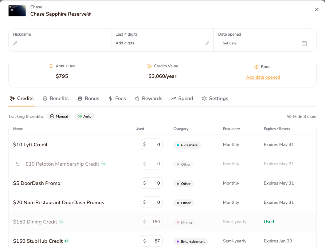Screen dimensions: 325x249
Task: Click the Rideshare category tag
Action: 187,145
